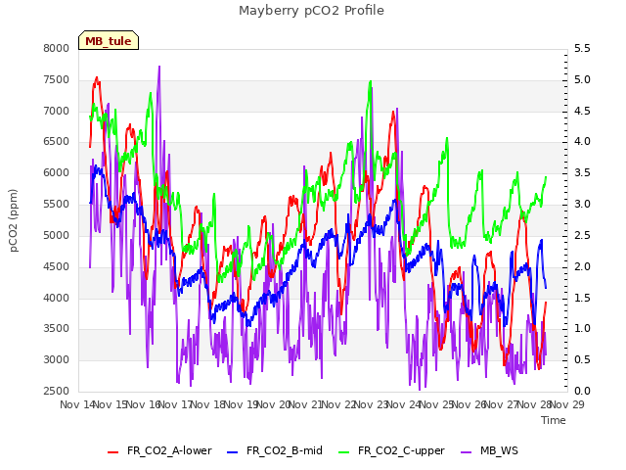626x470 pixels.
Task: Click the chart title Mayberry pCO2 Profile
Action: (x=311, y=11)
